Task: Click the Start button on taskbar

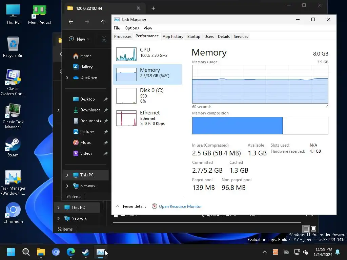Action: 11,252
